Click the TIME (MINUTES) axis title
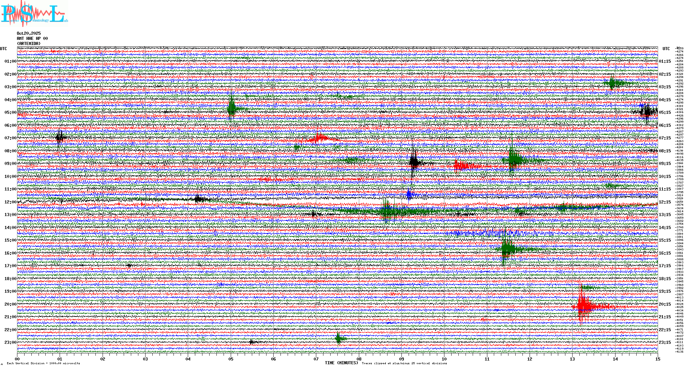 tap(341, 363)
